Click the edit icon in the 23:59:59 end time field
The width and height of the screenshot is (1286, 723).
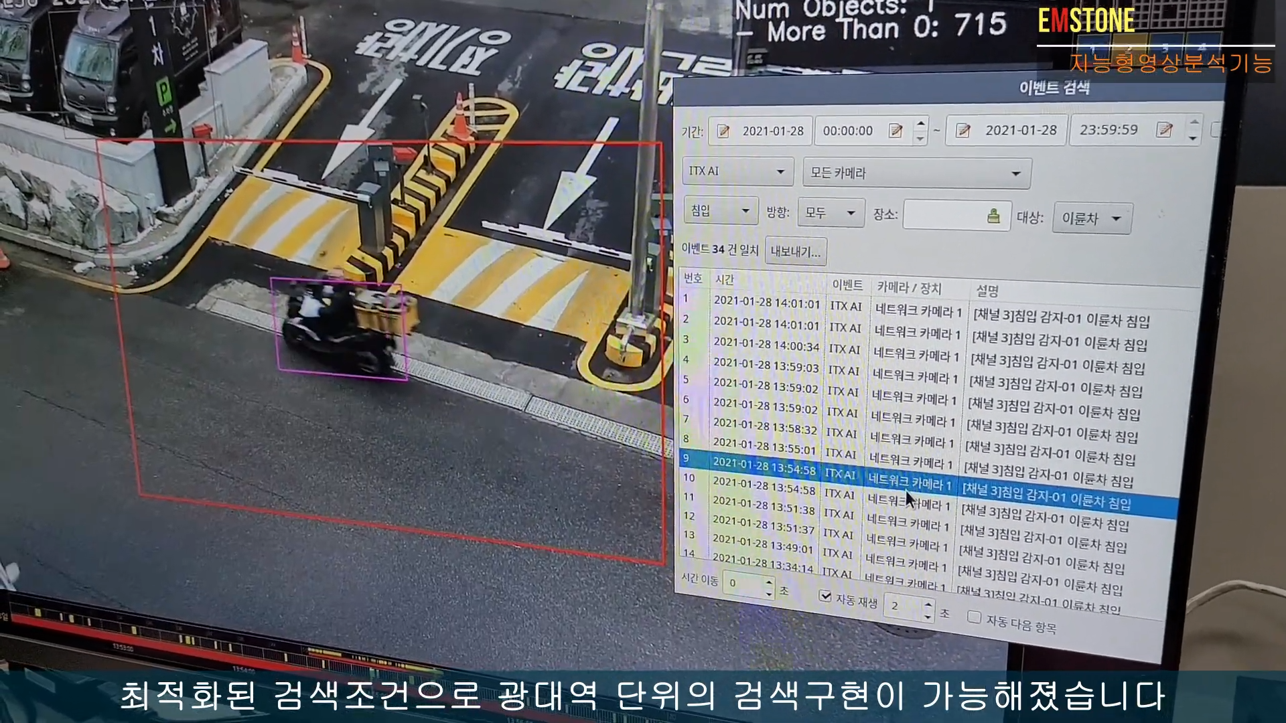coord(1165,130)
